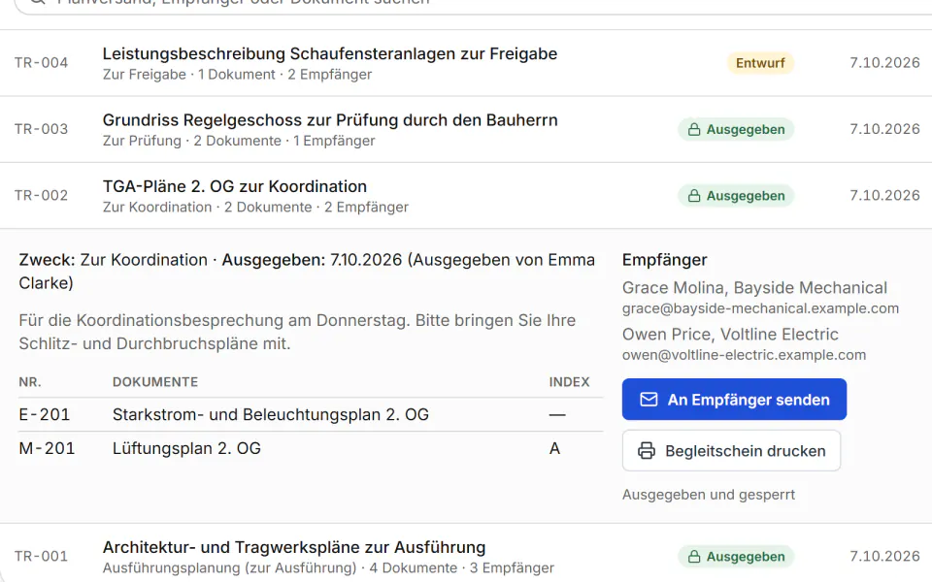The image size is (932, 582).
Task: Click the Ausgegeben badge on TR-002
Action: click(x=736, y=195)
